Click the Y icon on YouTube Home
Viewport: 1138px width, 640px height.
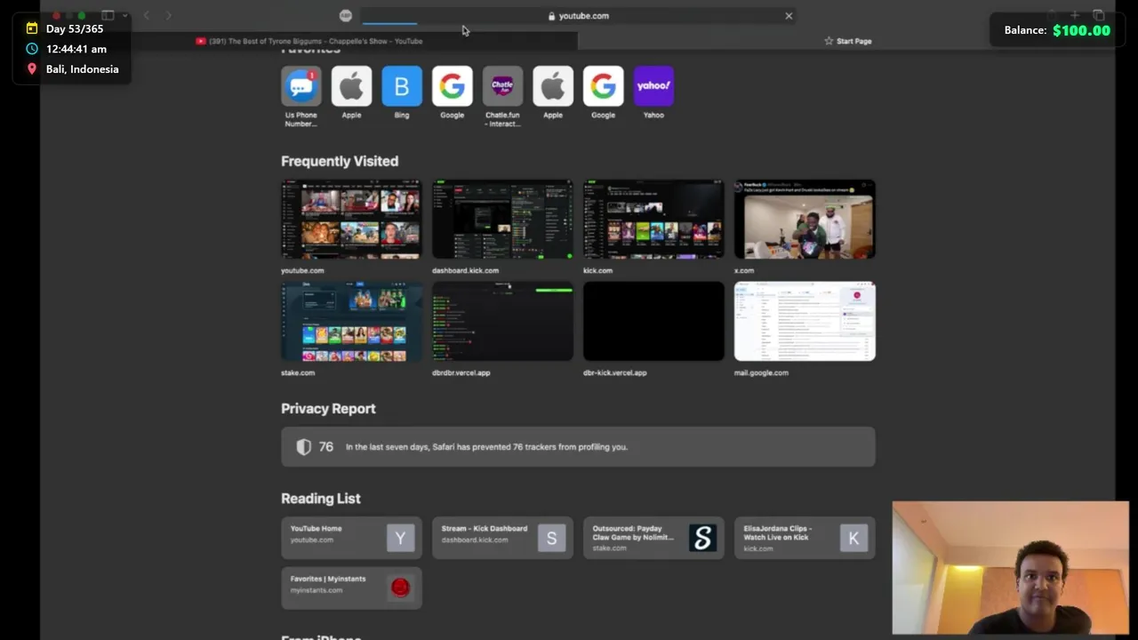click(400, 538)
